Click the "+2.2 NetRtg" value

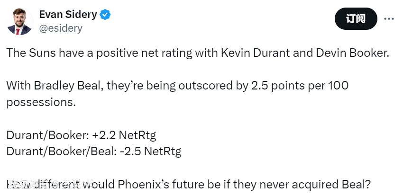(124, 135)
